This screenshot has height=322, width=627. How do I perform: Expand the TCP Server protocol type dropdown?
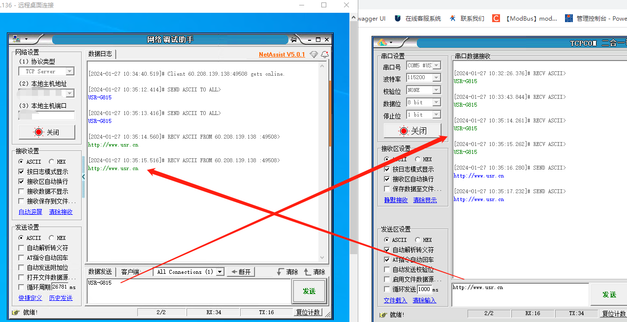click(x=69, y=71)
